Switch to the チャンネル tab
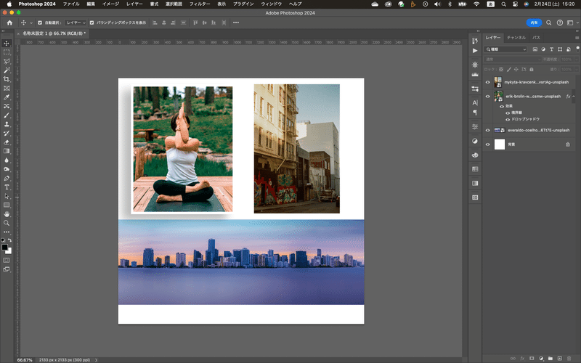The height and width of the screenshot is (363, 581). click(516, 36)
